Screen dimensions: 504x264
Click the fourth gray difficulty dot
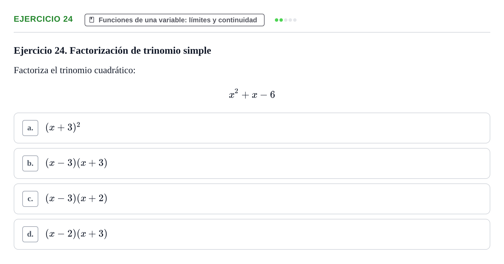[x=290, y=20]
